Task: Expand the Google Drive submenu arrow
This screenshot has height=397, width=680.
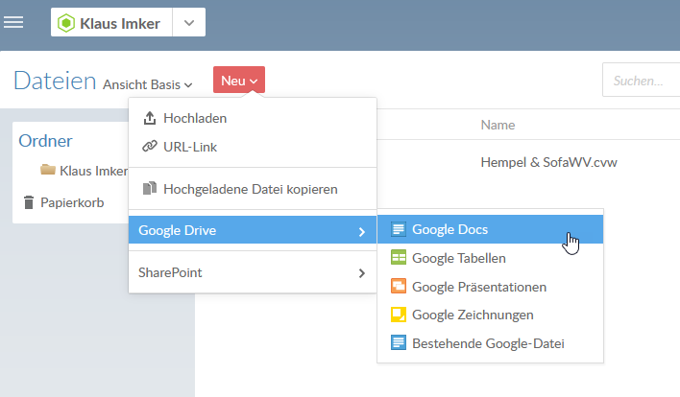Action: (x=362, y=232)
